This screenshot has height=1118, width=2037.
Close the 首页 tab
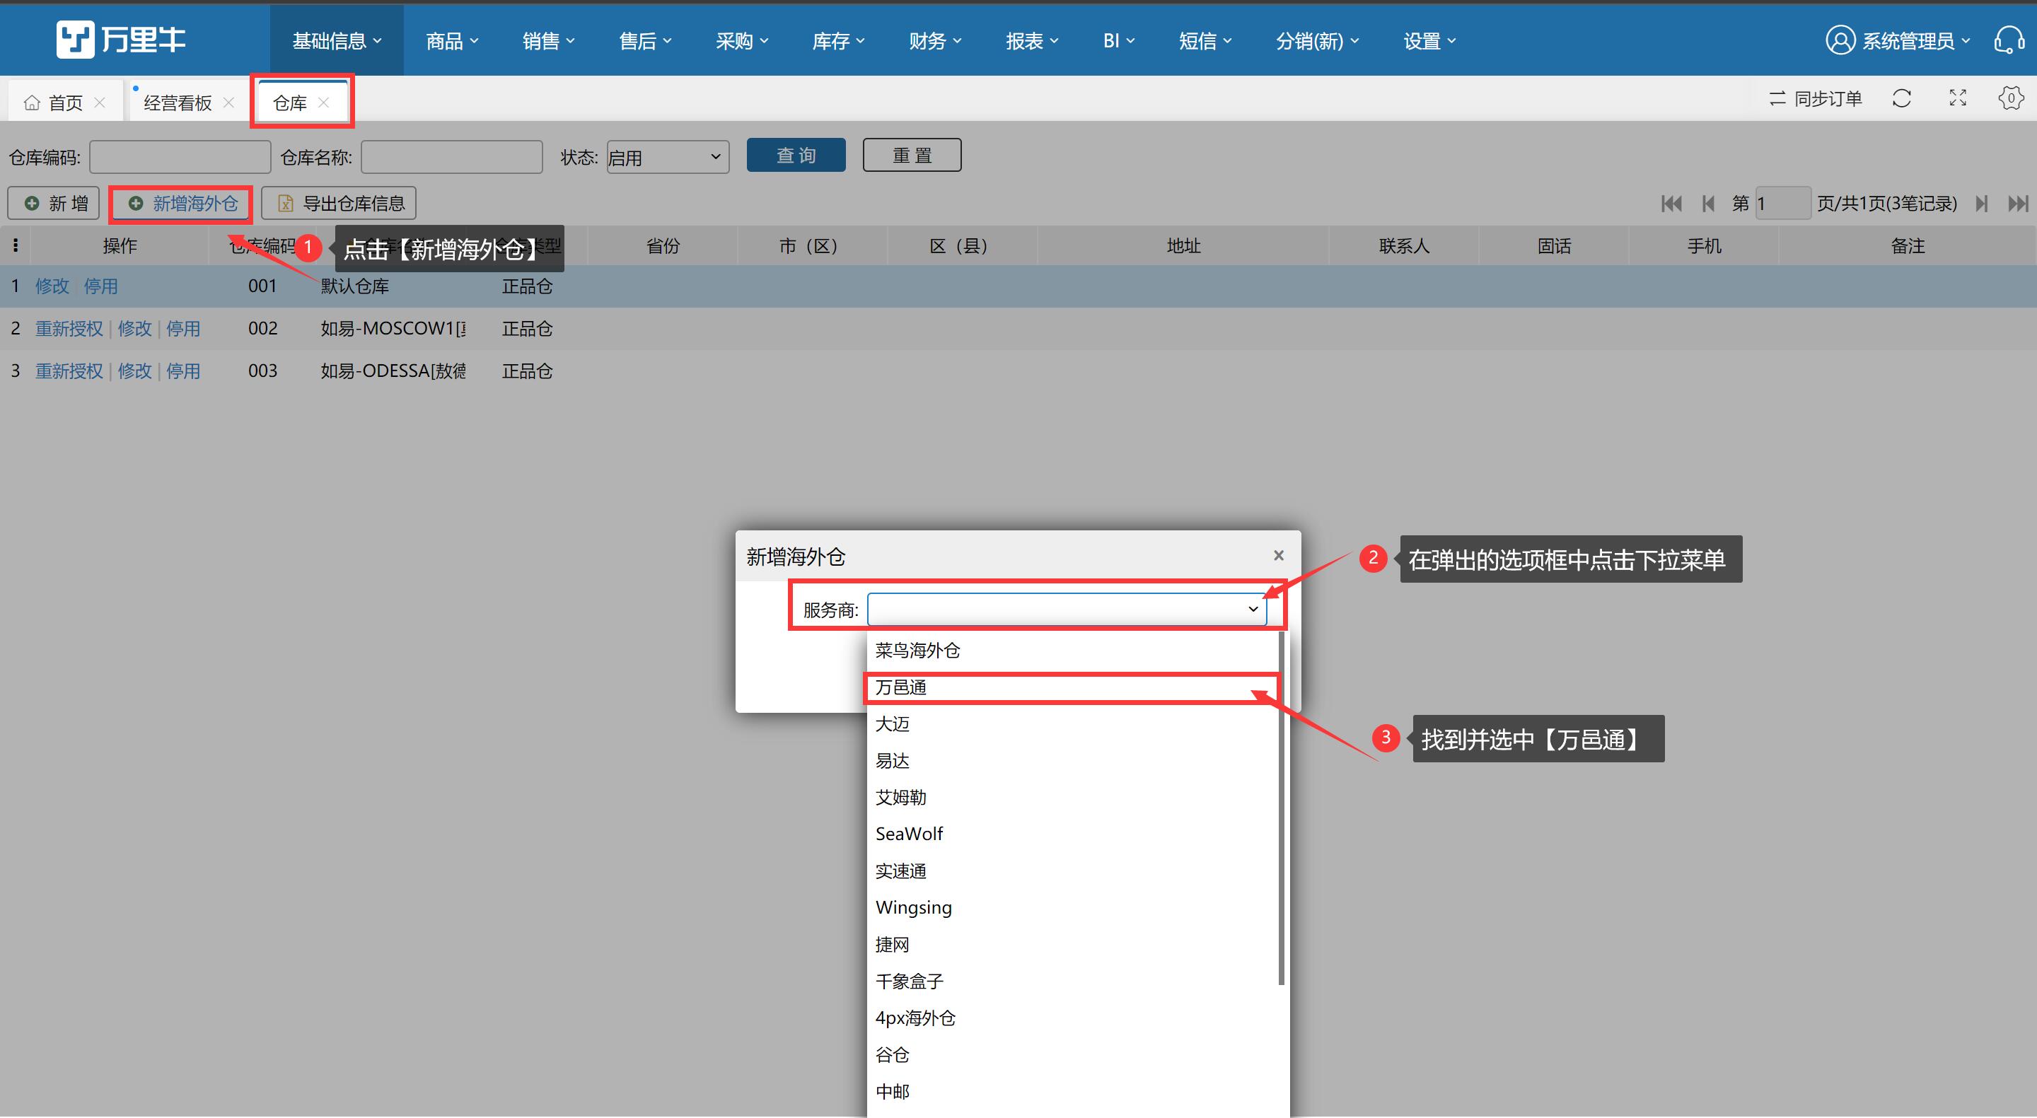[100, 102]
